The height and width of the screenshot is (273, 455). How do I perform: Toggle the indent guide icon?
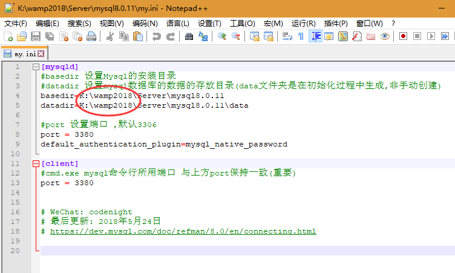click(x=315, y=36)
